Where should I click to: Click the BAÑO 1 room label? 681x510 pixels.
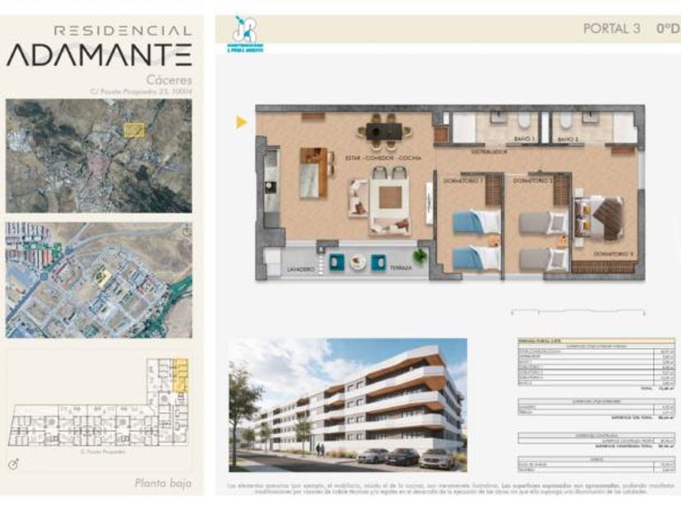pyautogui.click(x=525, y=139)
